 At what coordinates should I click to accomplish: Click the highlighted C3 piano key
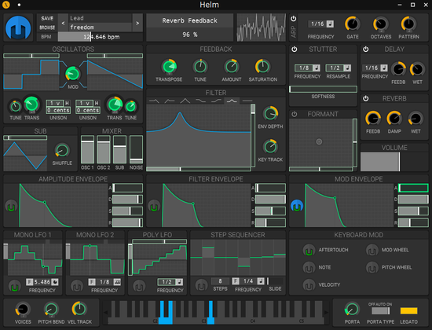click(x=211, y=321)
